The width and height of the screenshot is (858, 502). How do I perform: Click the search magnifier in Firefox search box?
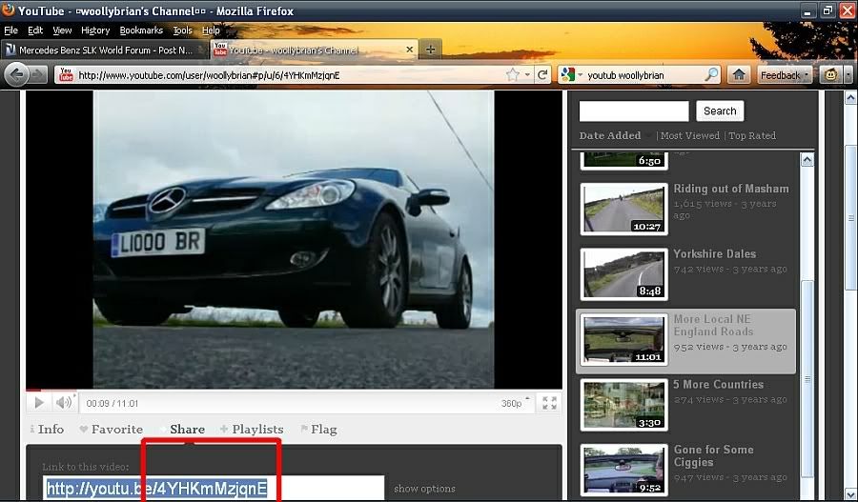[x=711, y=75]
